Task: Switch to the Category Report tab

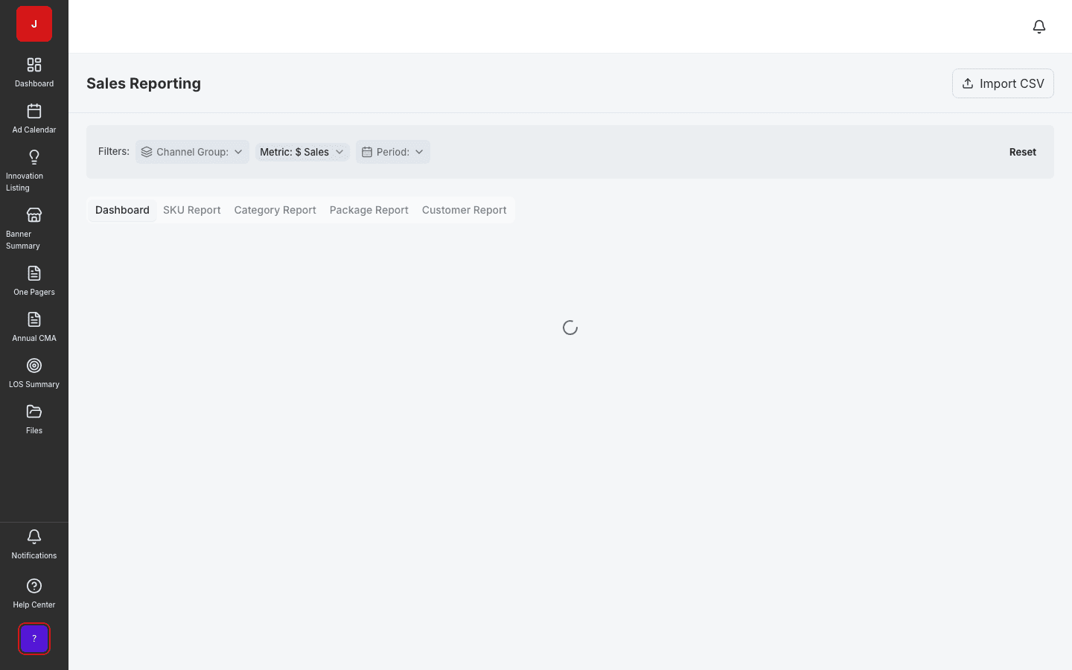Action: click(275, 210)
